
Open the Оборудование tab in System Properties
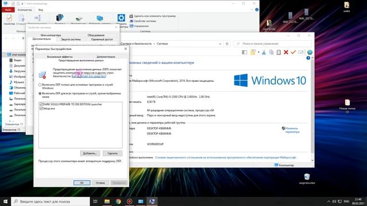pos(96,35)
